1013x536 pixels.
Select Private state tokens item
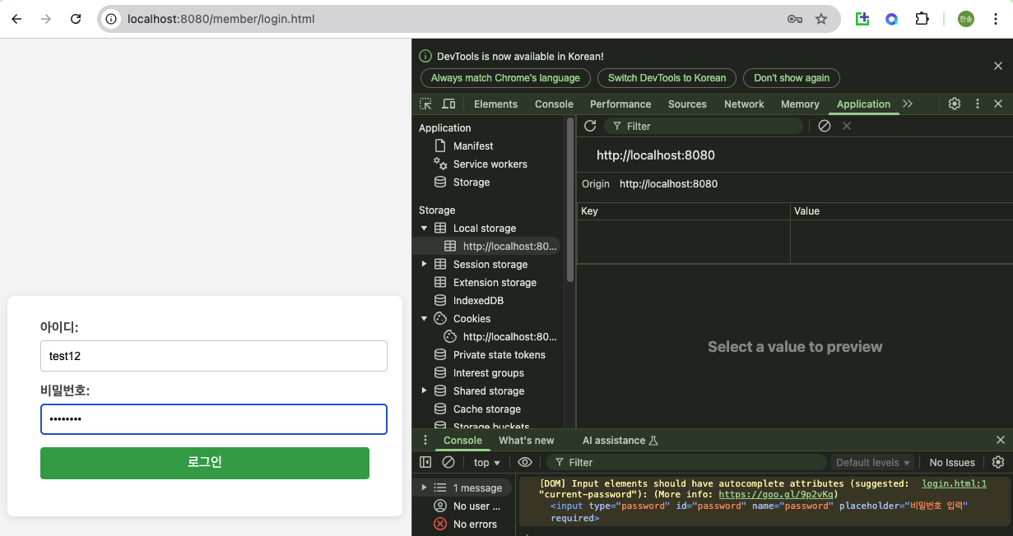coord(499,354)
